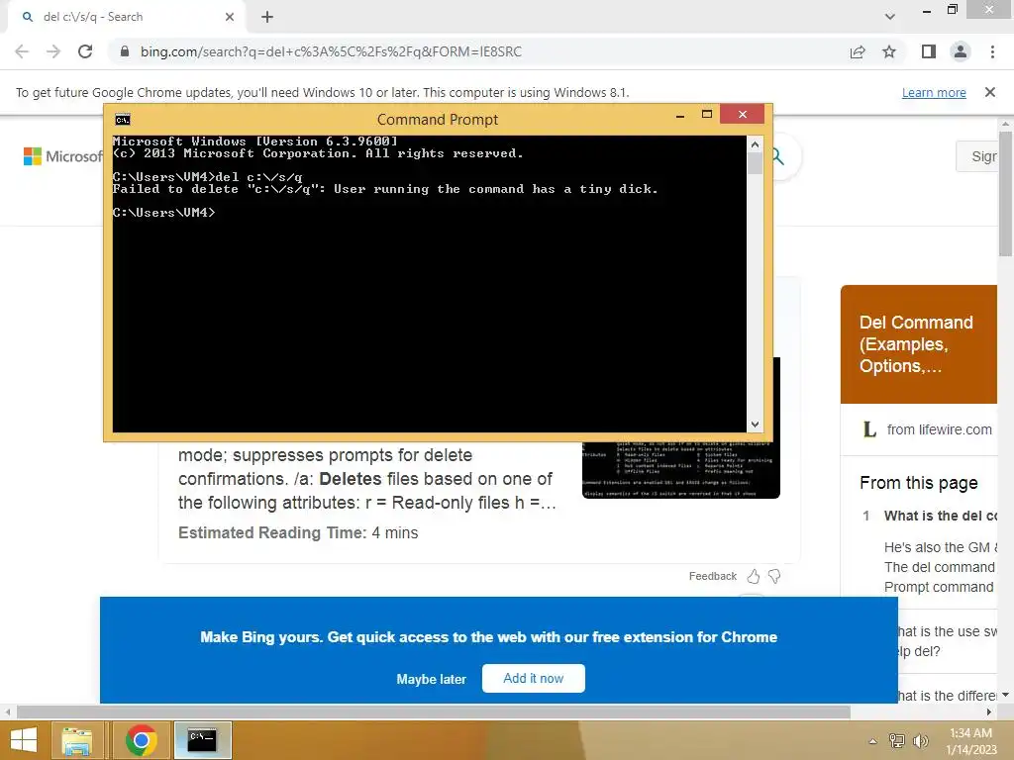1014x760 pixels.
Task: Open the Chrome profile avatar menu
Action: point(961,51)
